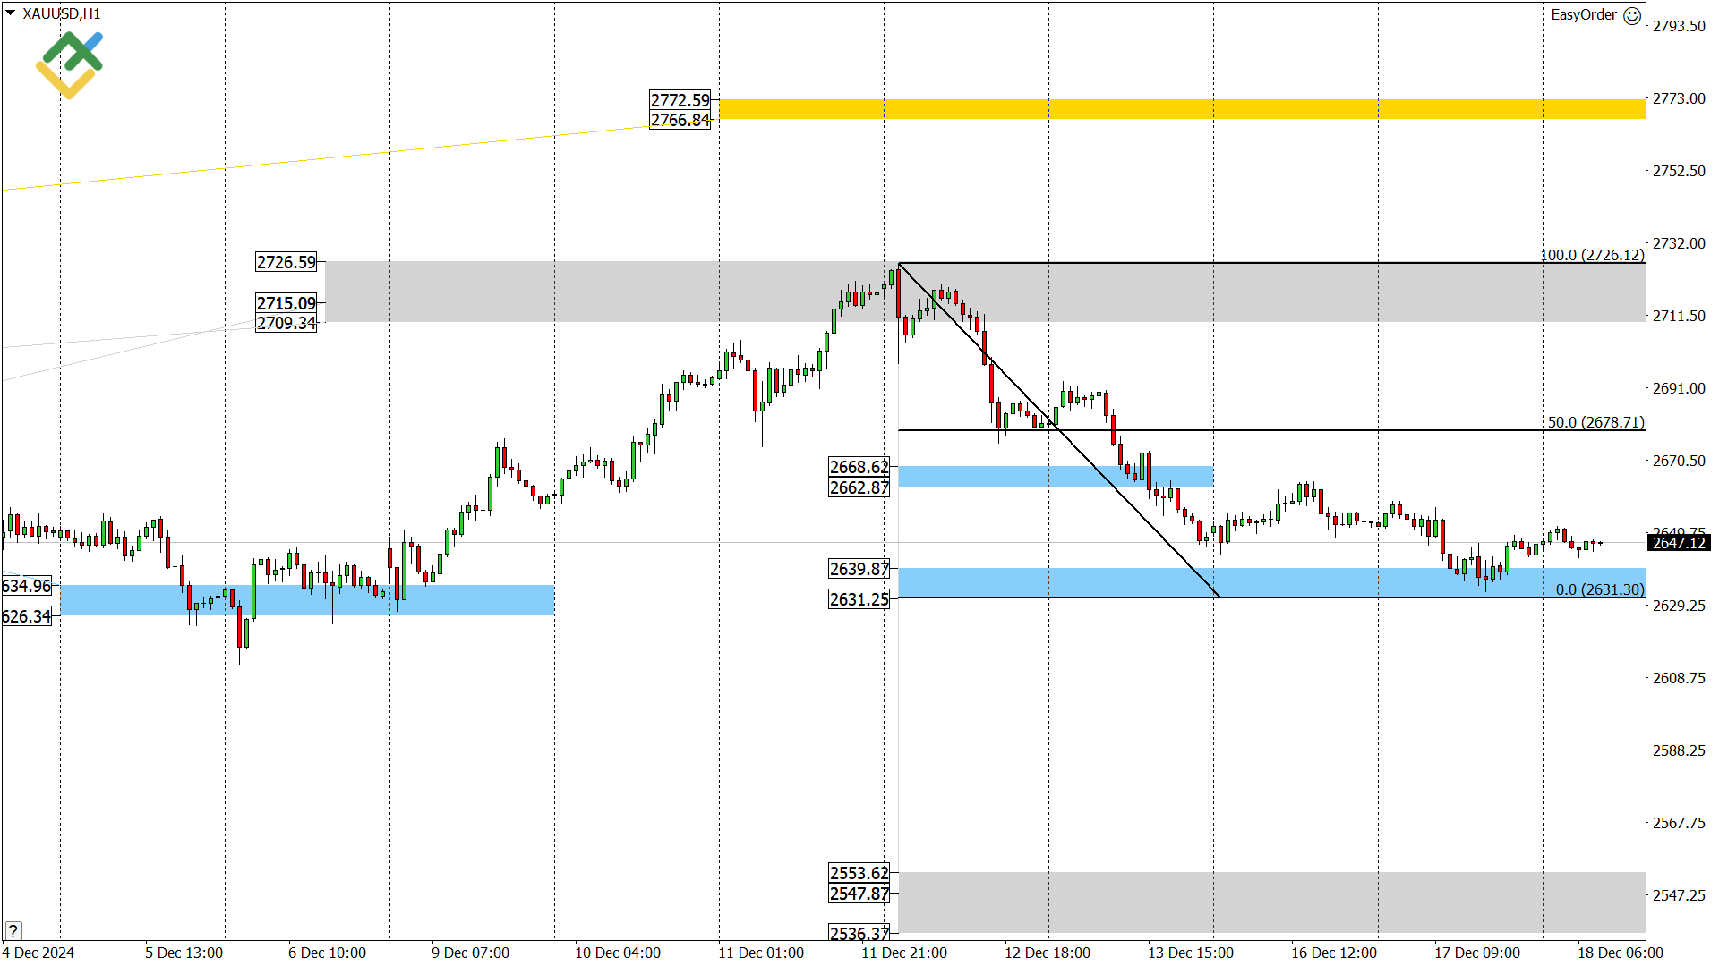Click the 2772.59 price label
The height and width of the screenshot is (966, 1719).
pyautogui.click(x=680, y=100)
